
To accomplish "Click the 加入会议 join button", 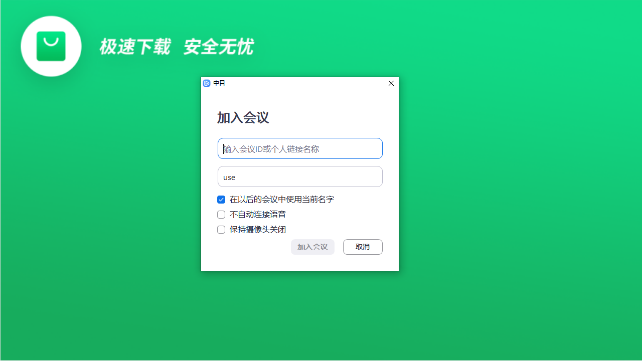I will coord(312,247).
